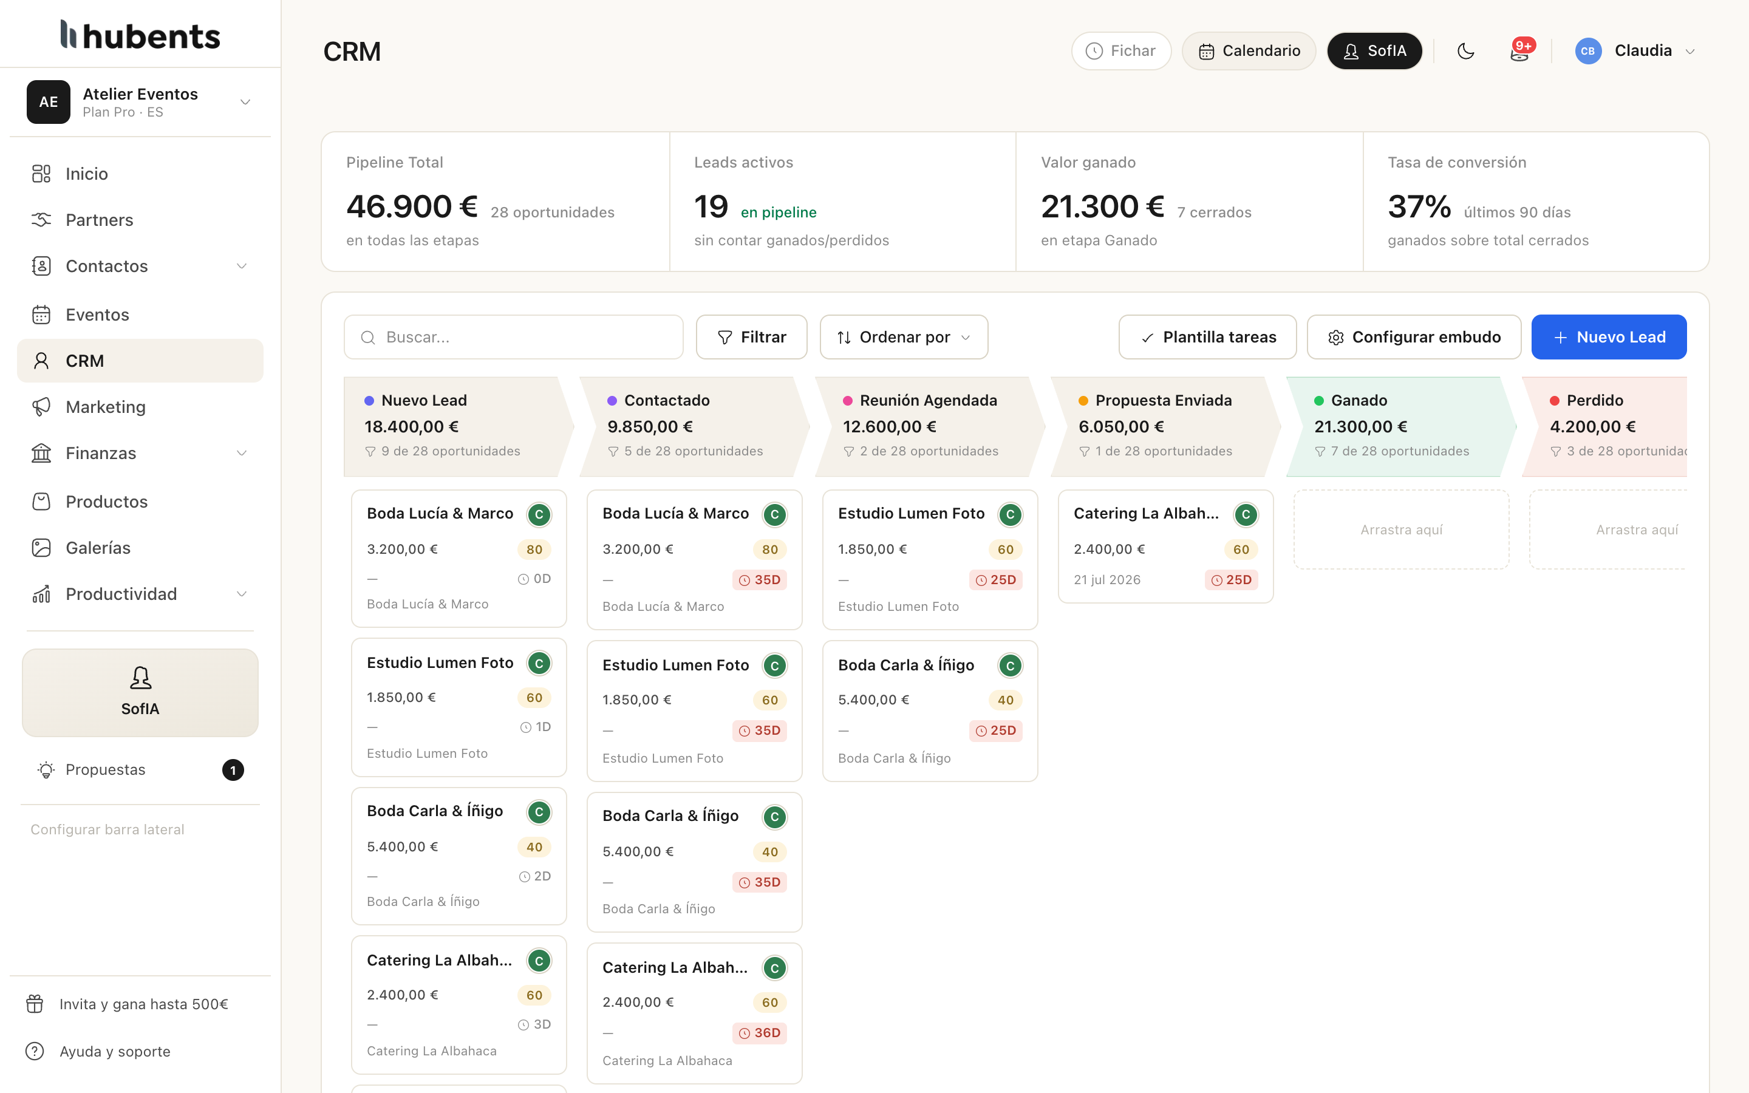Expand the Productividad submenu
Screen dimensions: 1749x1093
coord(241,594)
